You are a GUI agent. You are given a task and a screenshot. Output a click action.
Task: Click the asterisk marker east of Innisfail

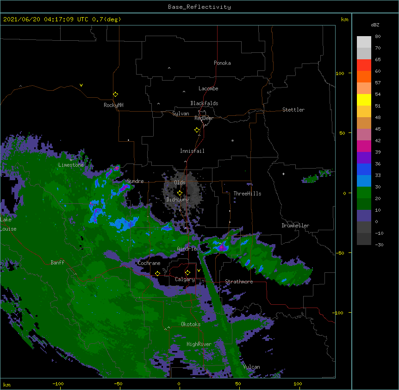tap(232, 140)
